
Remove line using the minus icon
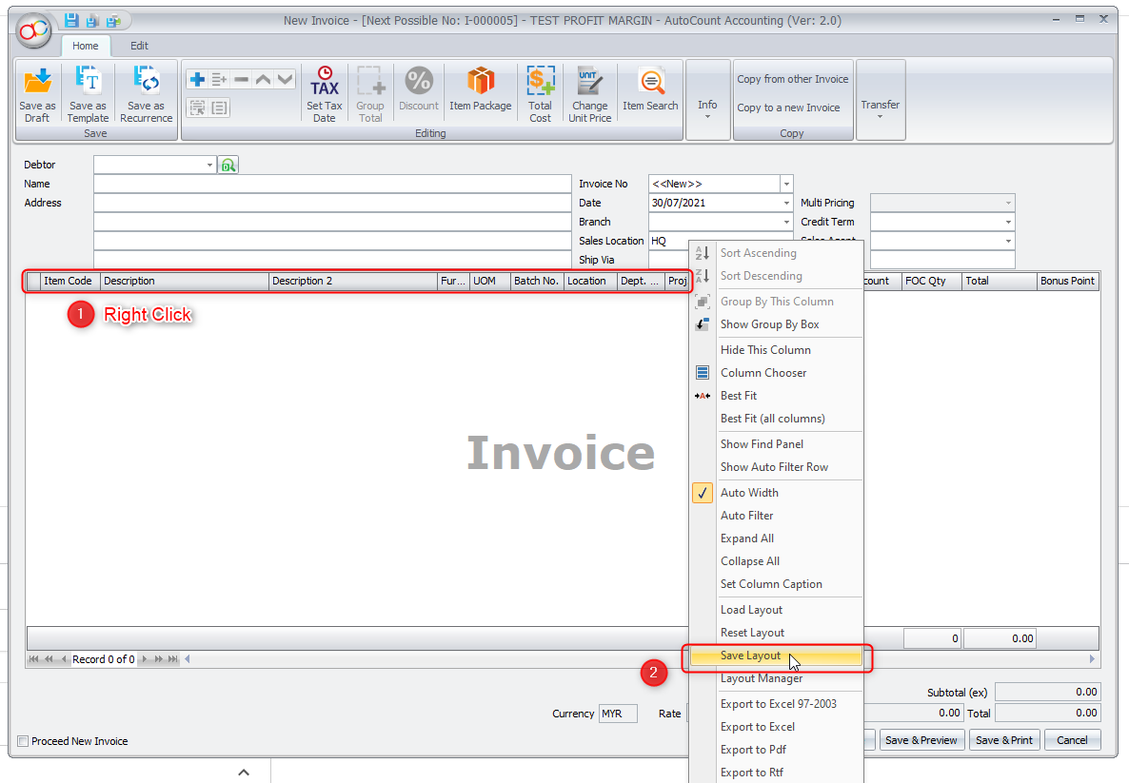pyautogui.click(x=242, y=79)
